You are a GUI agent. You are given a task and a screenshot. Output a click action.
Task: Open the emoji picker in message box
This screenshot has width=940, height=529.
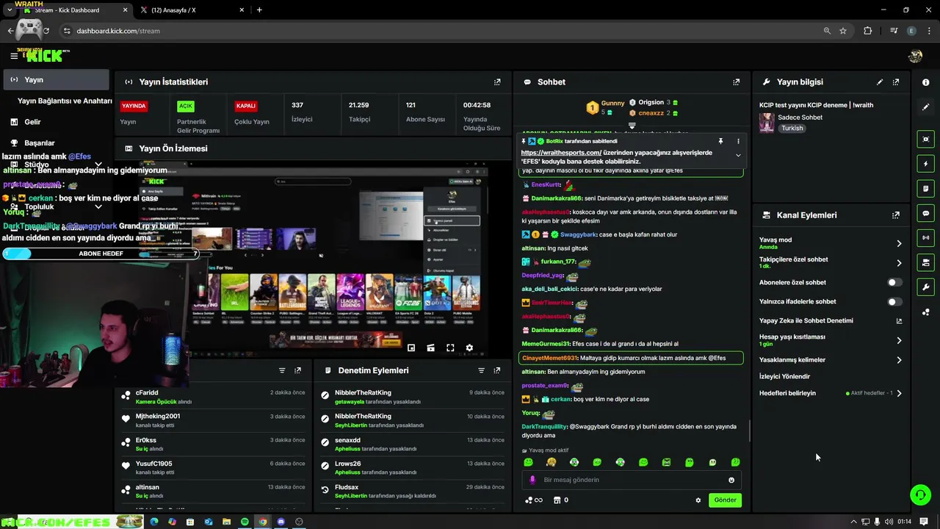pyautogui.click(x=731, y=480)
